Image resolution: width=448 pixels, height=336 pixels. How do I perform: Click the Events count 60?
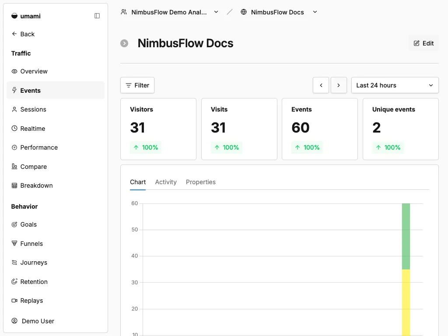point(300,127)
